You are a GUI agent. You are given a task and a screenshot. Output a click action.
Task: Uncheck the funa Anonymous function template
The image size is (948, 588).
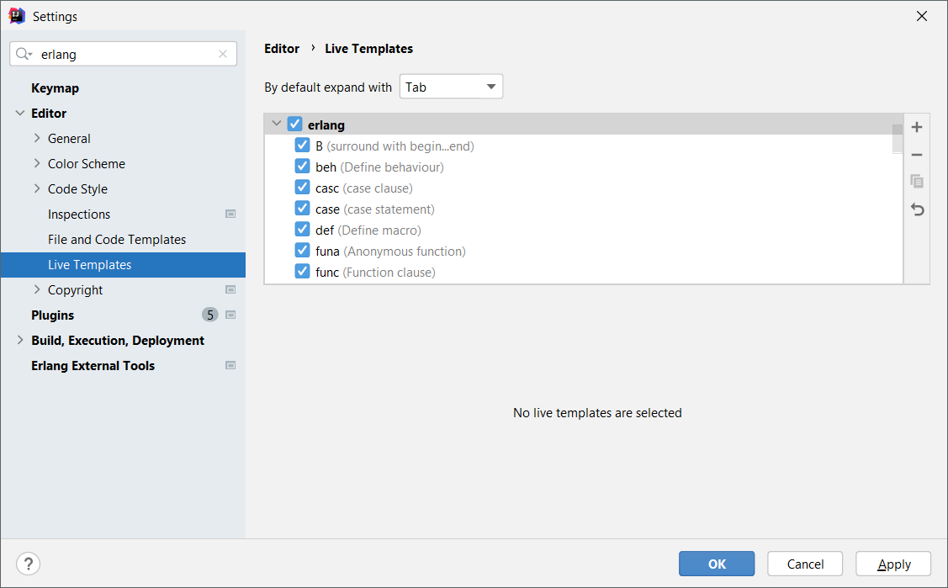(302, 250)
